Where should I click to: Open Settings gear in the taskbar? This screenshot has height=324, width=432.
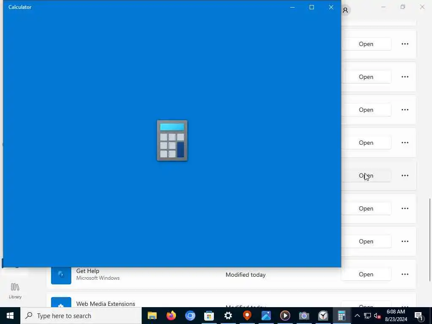[x=228, y=316]
